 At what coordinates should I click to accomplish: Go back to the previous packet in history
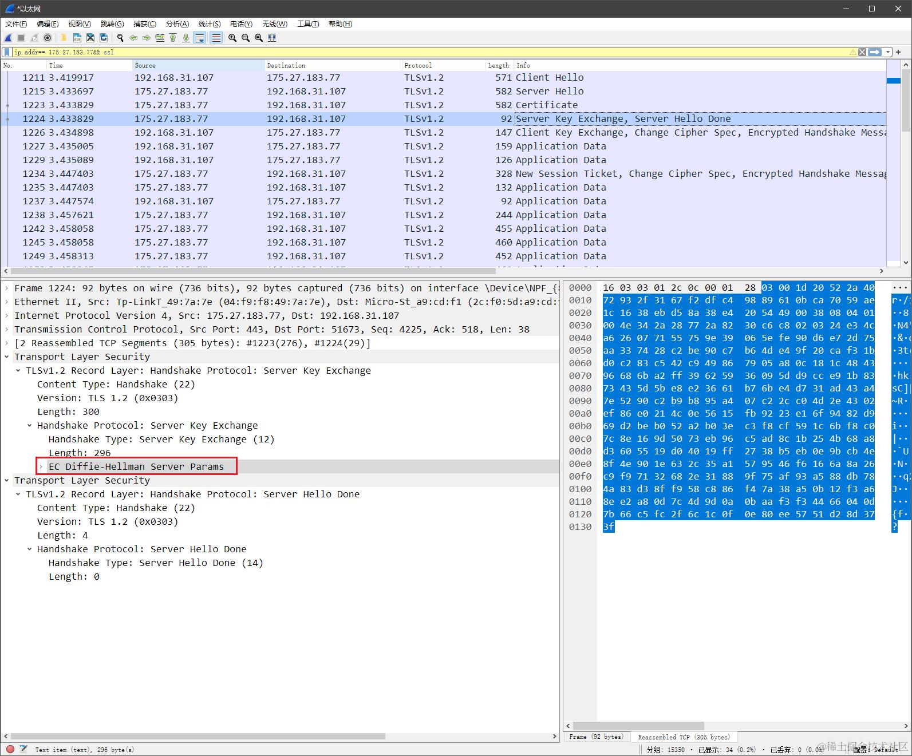coord(133,38)
